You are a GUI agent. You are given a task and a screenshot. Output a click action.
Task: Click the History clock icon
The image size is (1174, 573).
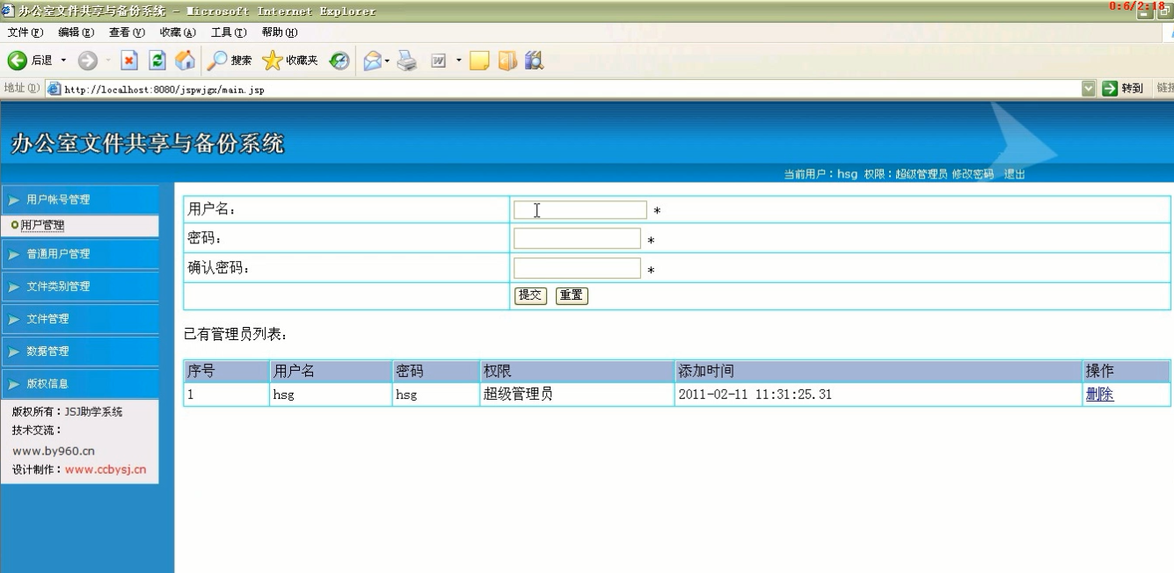339,61
